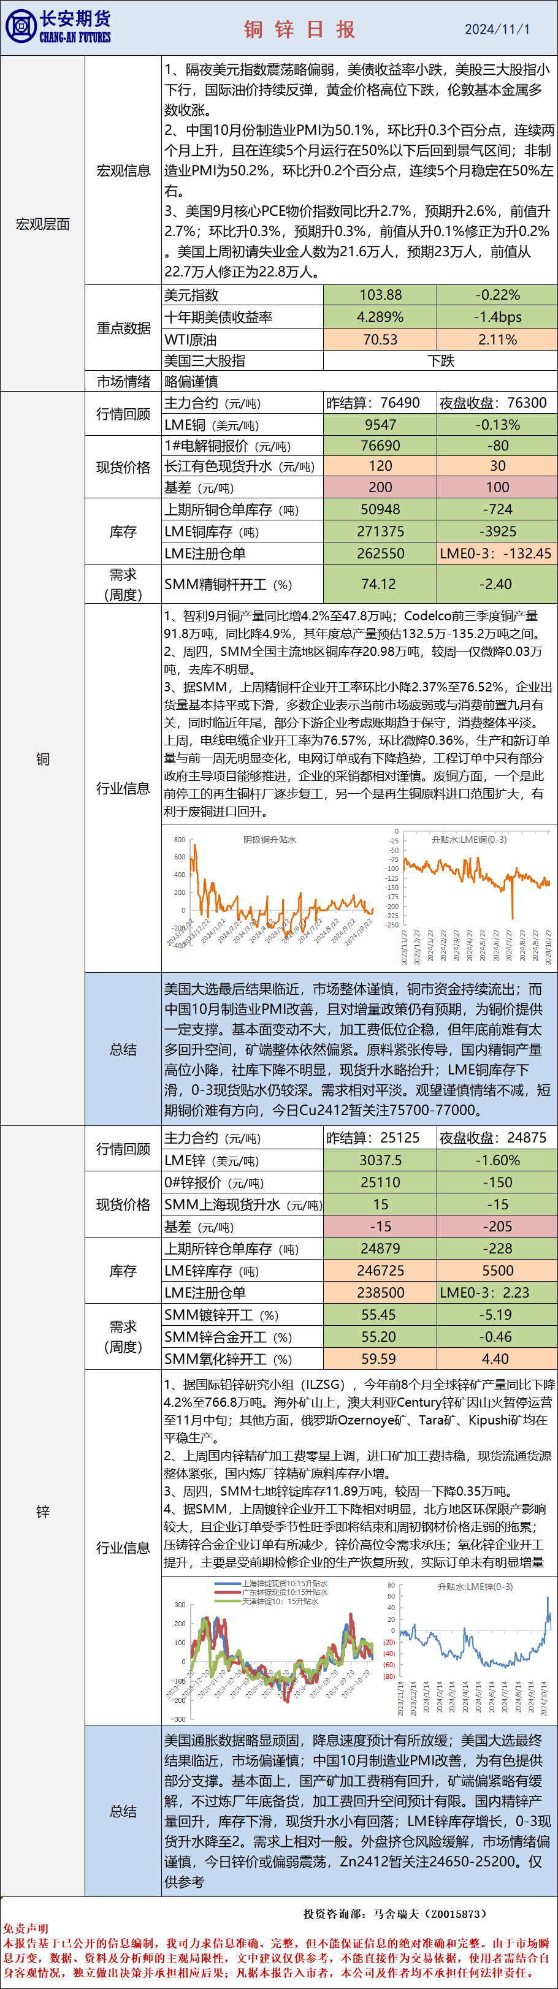Click the -2.40 operating rate change
The height and width of the screenshot is (1989, 558).
497,584
